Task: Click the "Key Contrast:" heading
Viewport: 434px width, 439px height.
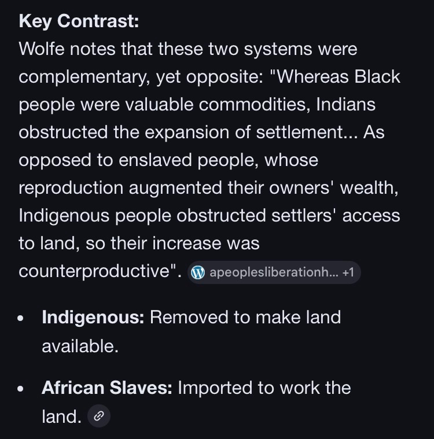Action: tap(79, 21)
